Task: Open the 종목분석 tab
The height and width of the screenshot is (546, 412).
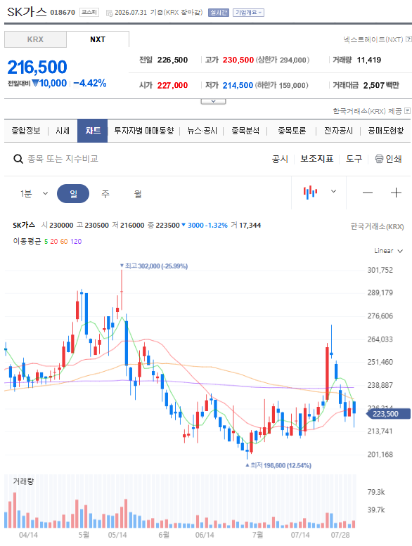Action: pos(245,131)
